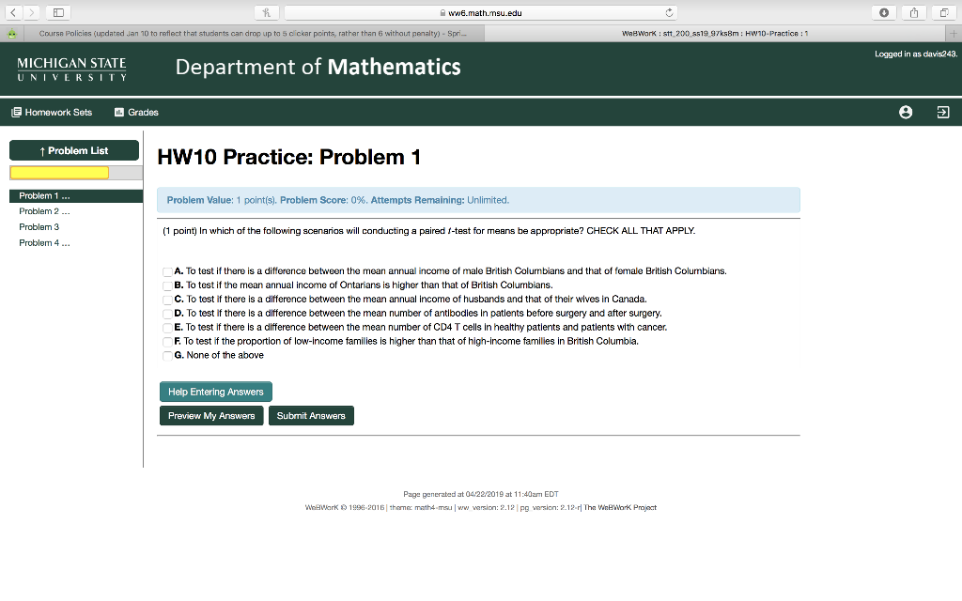Check answer option A about British Columbians' income
962x601 pixels.
point(165,270)
